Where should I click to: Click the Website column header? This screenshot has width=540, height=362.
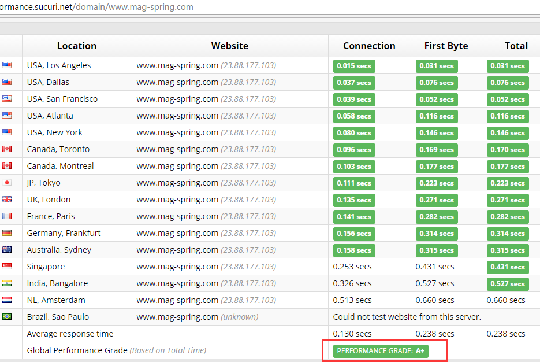point(230,46)
